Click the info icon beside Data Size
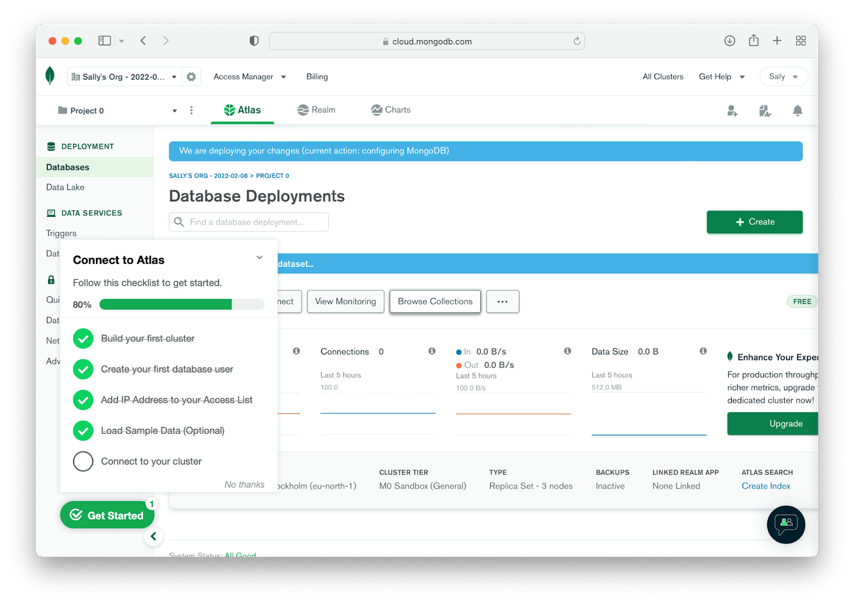This screenshot has width=854, height=604. (703, 351)
